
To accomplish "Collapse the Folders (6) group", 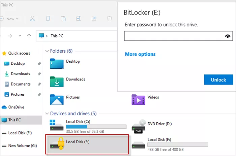I will tap(47, 51).
